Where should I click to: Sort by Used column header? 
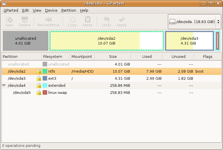click(147, 57)
